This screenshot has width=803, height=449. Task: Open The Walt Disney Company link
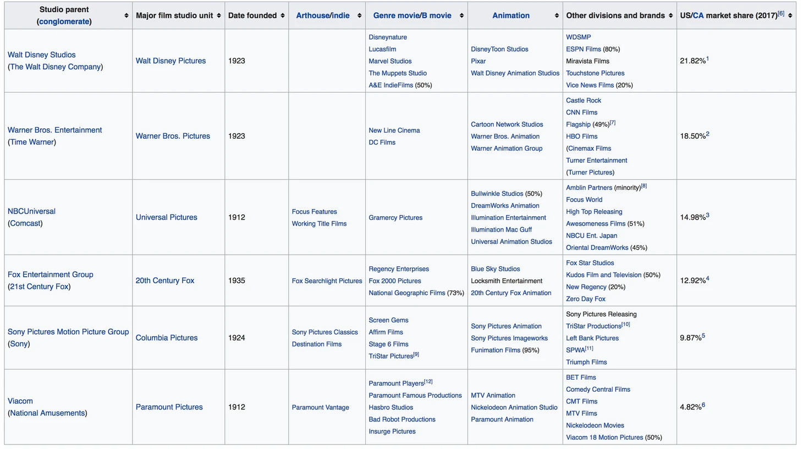tap(56, 67)
